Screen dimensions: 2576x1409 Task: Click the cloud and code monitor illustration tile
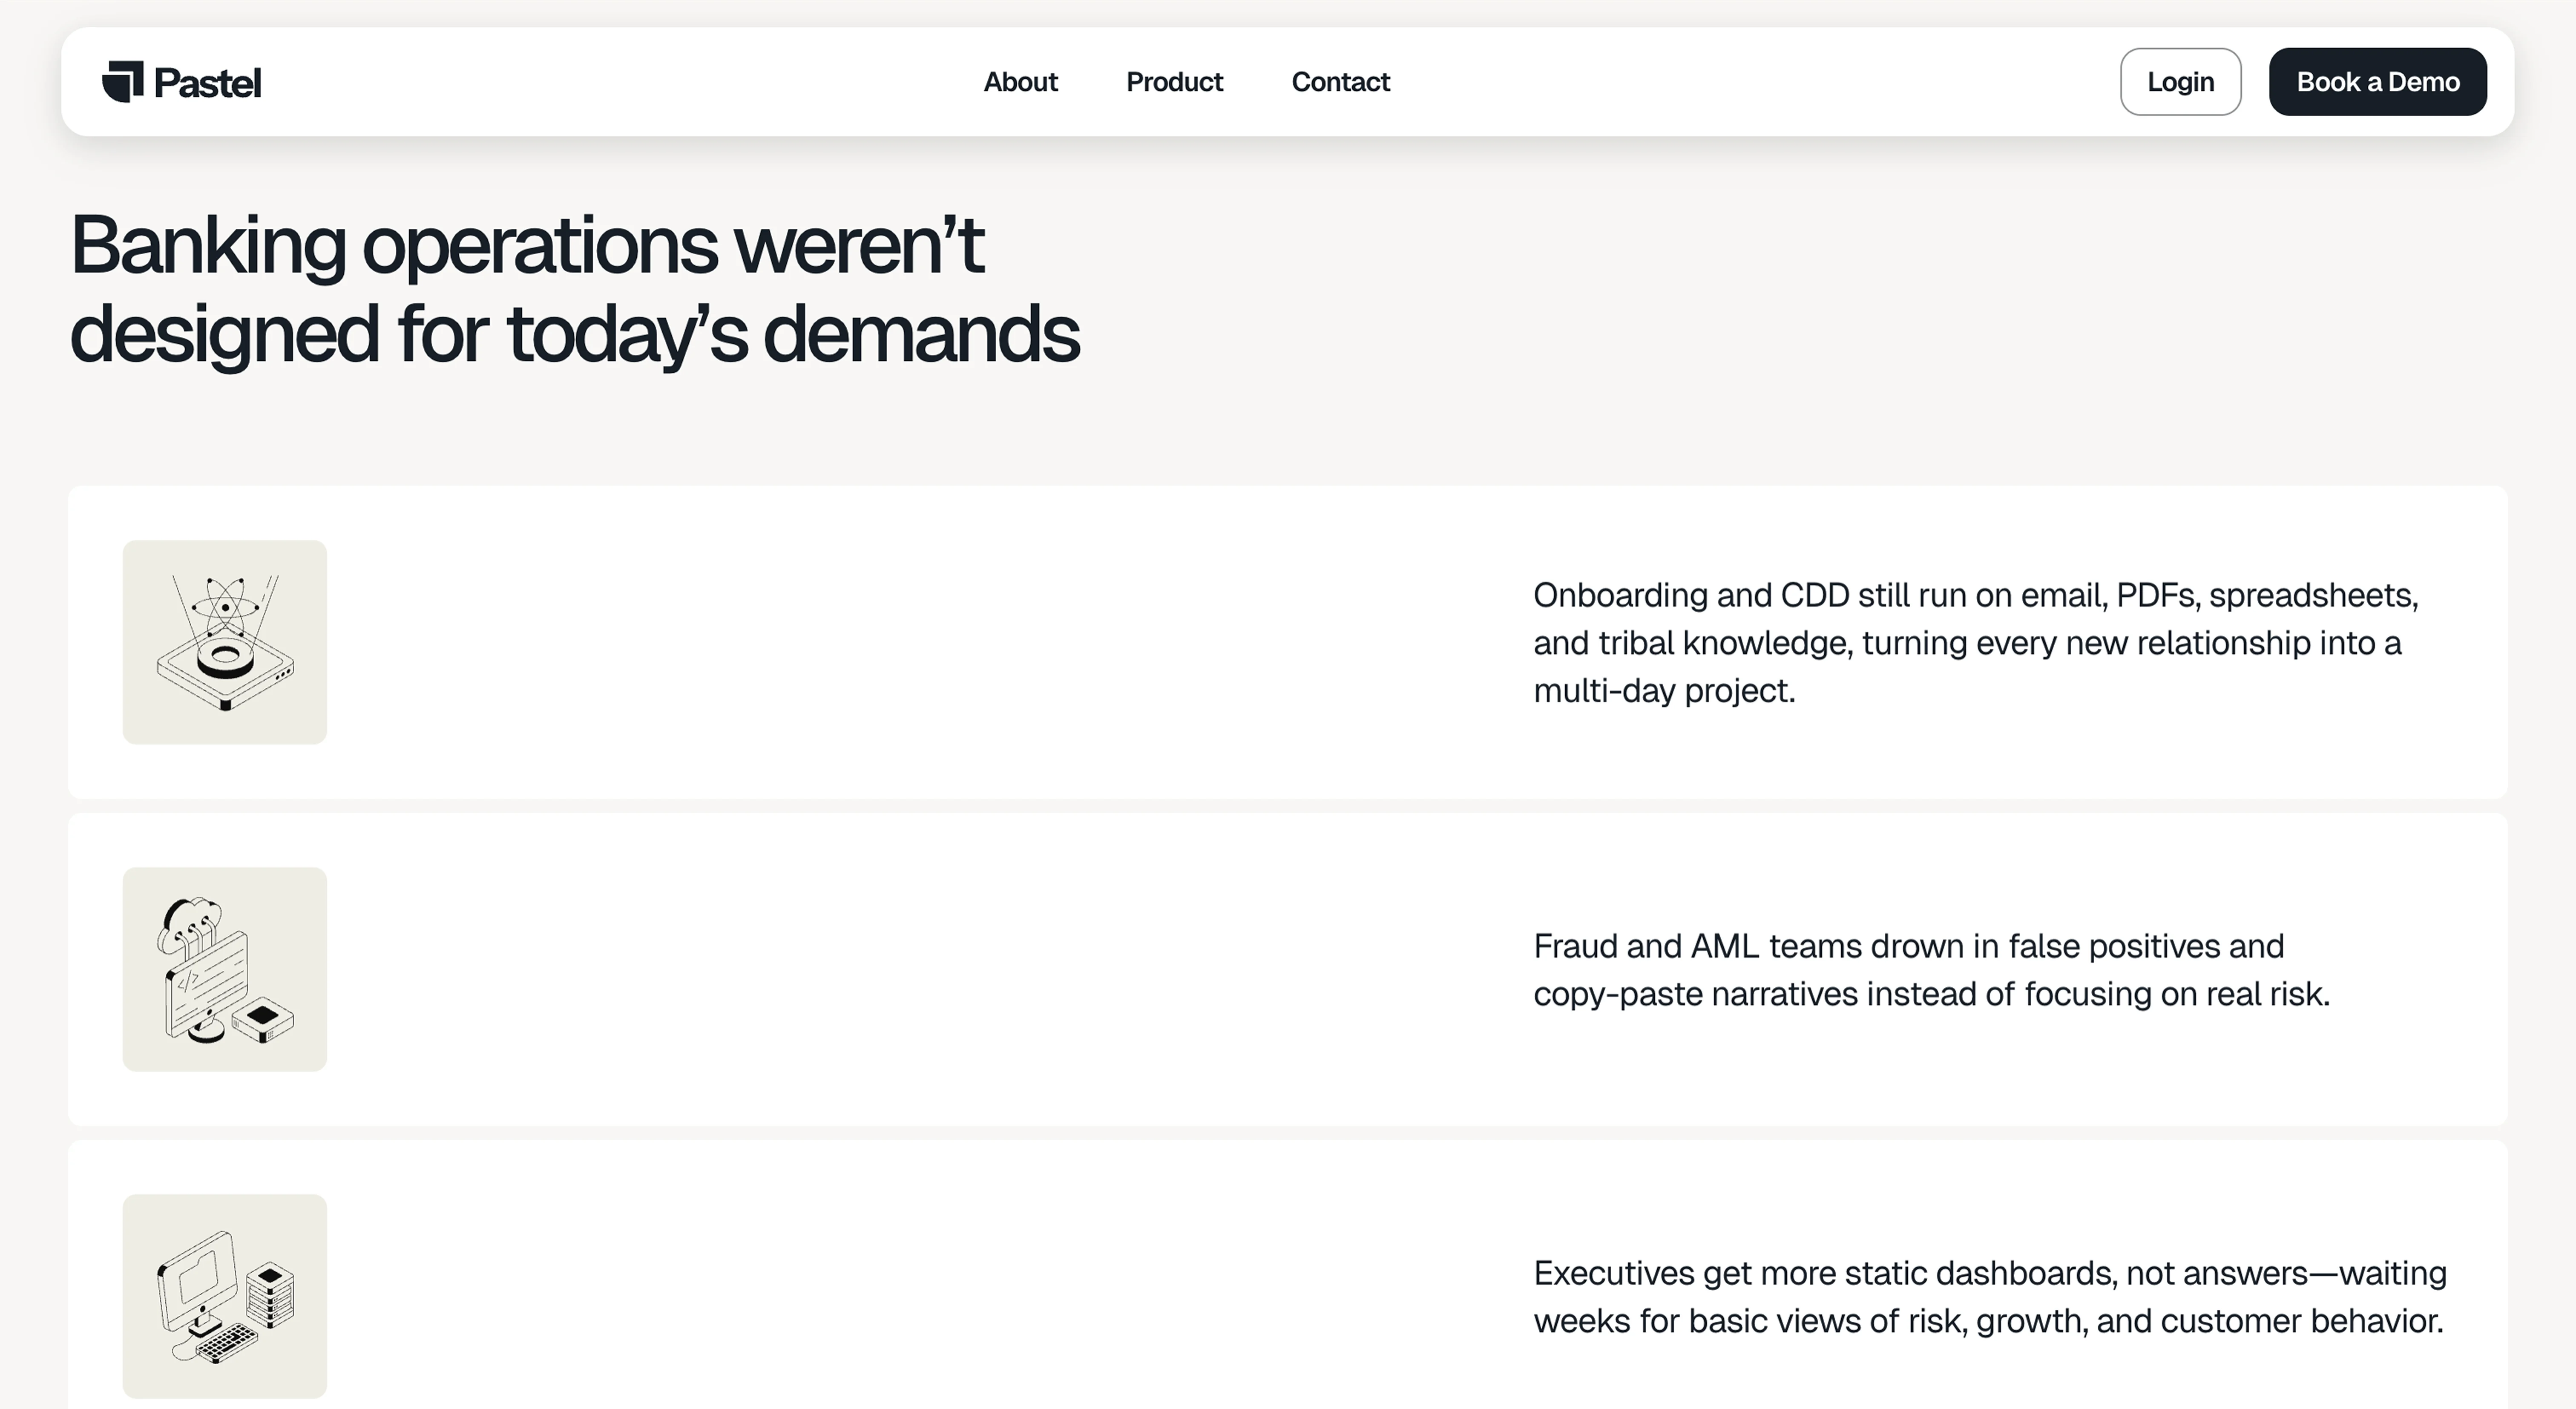(x=225, y=969)
